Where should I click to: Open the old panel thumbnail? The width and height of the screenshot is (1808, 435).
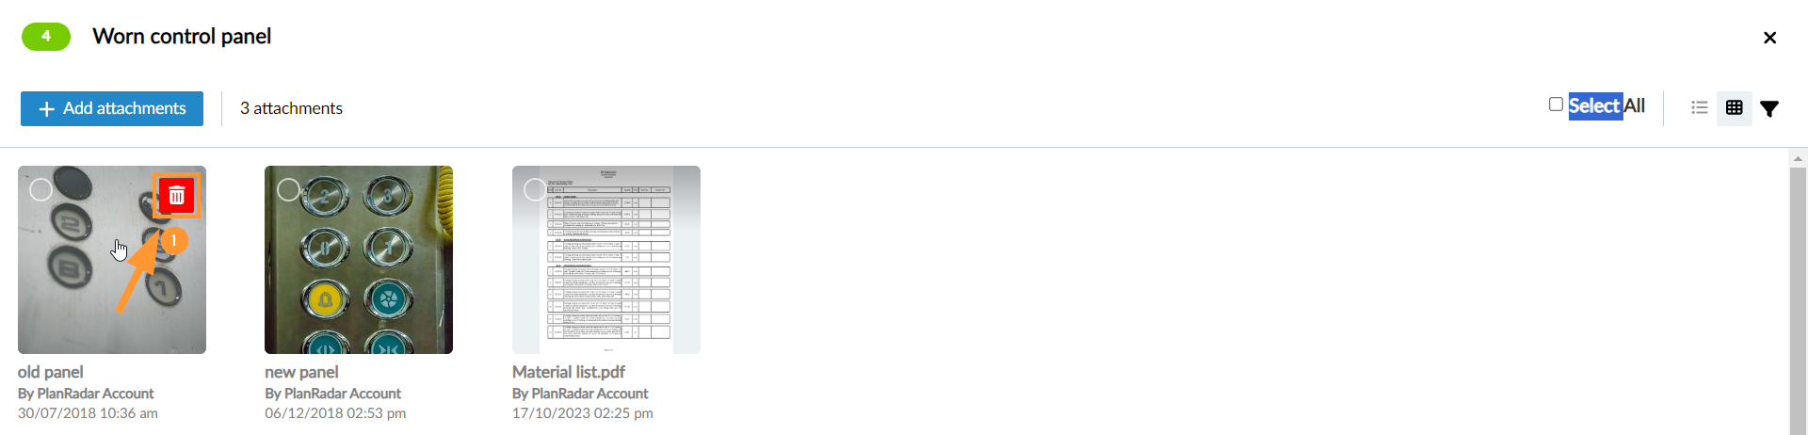112,260
